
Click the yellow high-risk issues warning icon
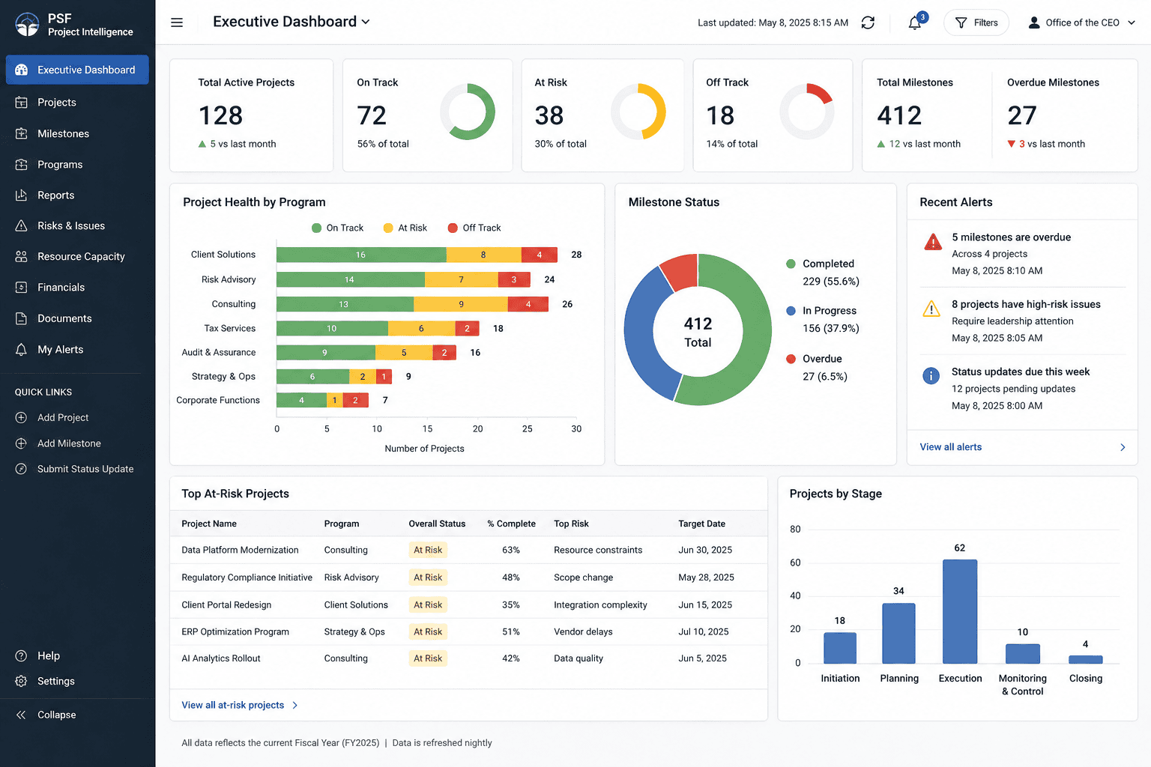click(931, 309)
